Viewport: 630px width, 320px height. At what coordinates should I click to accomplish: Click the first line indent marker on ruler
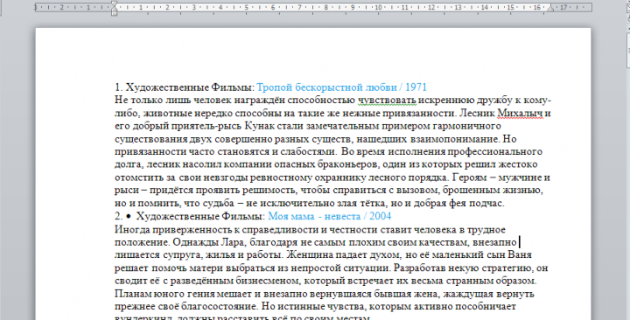pyautogui.click(x=114, y=4)
